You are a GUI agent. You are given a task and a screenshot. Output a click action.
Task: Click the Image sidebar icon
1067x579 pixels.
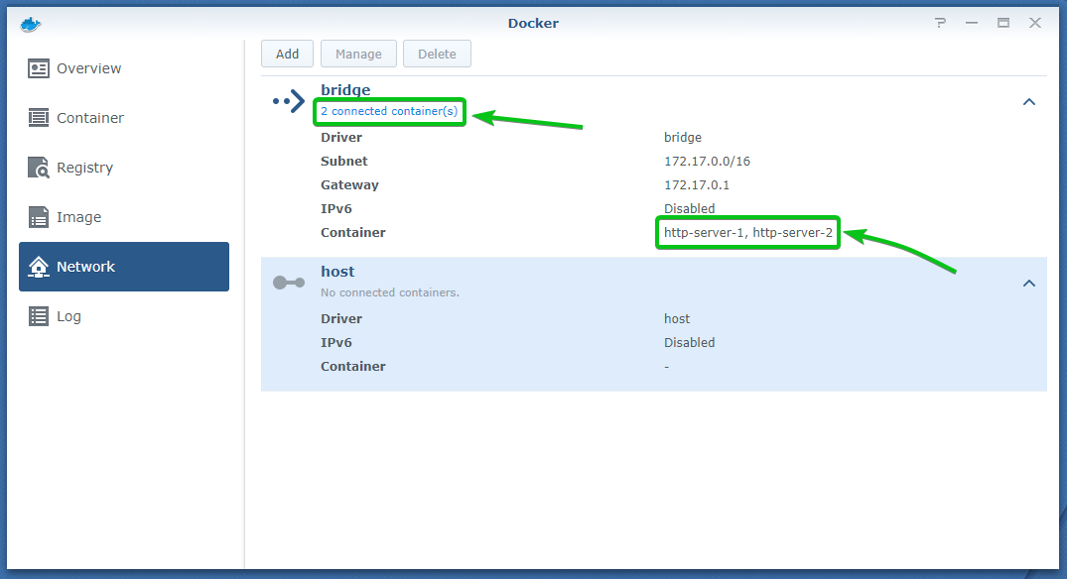tap(38, 217)
